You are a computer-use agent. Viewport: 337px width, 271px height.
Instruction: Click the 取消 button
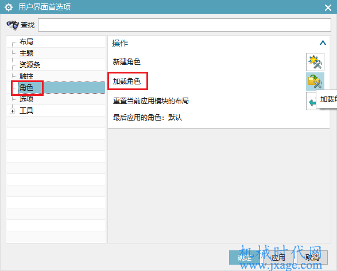(x=312, y=257)
